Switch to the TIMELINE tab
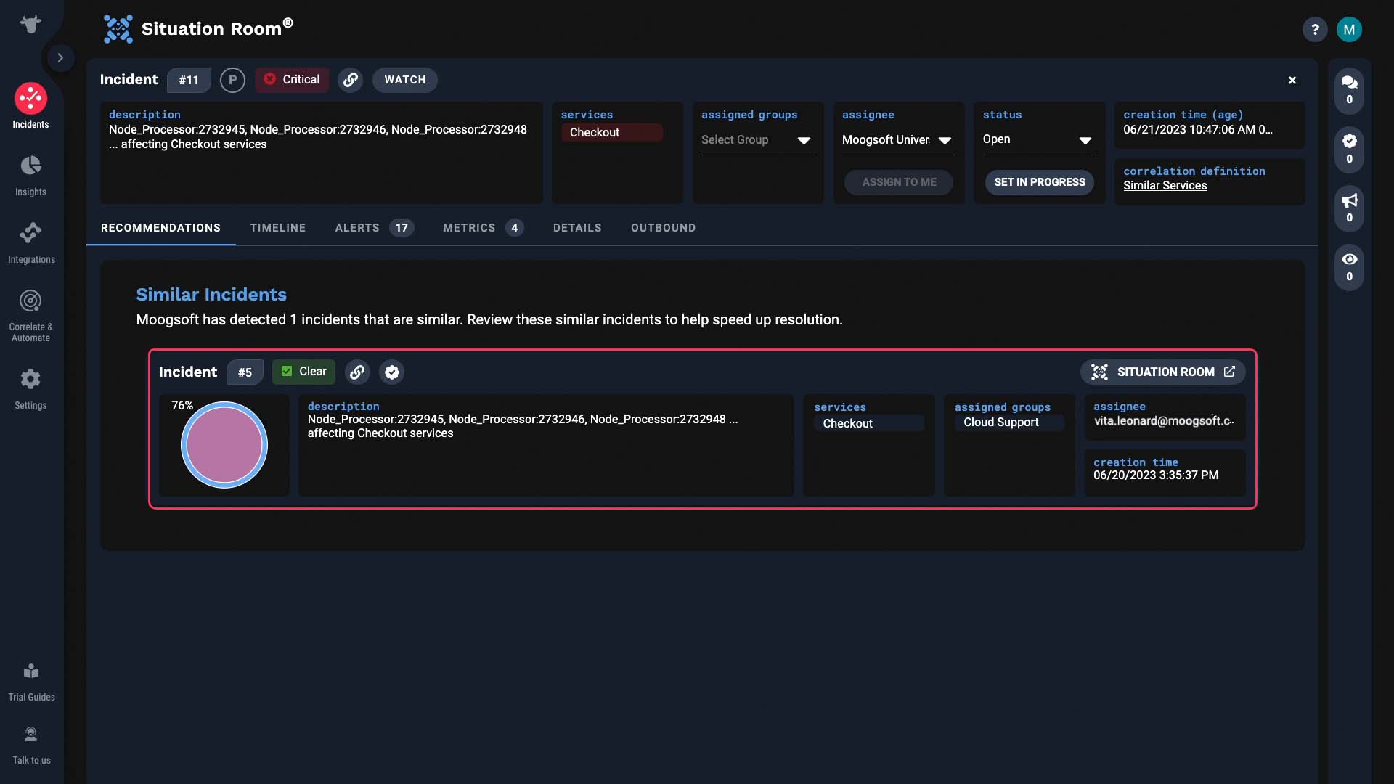Image resolution: width=1394 pixels, height=784 pixels. [x=278, y=228]
